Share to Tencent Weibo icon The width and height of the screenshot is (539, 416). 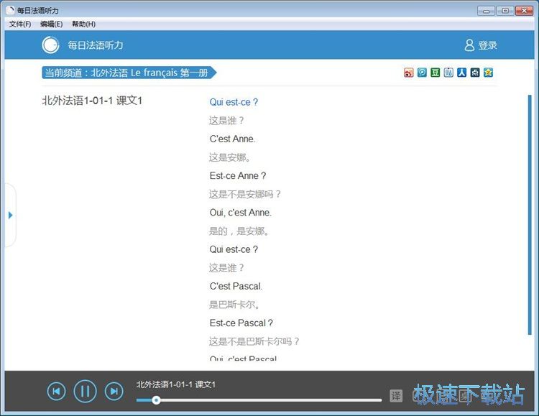(422, 73)
